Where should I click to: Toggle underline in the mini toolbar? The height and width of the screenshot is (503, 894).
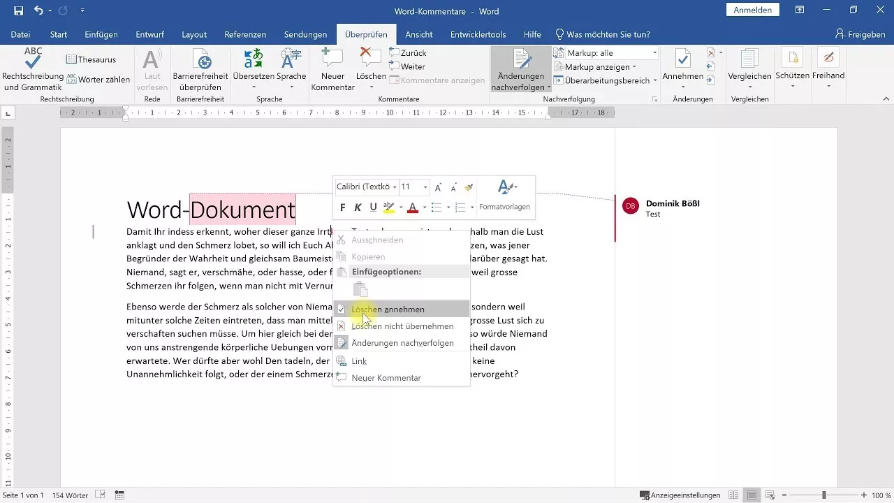tap(373, 207)
